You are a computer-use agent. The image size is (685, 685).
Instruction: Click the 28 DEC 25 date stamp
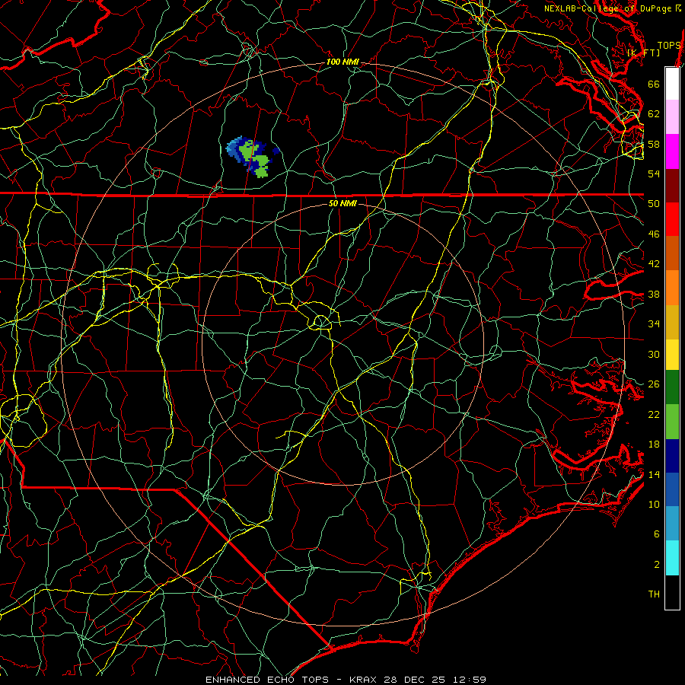click(415, 680)
